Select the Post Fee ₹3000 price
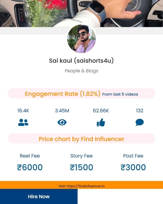The width and height of the screenshot is (163, 204). coord(133,167)
